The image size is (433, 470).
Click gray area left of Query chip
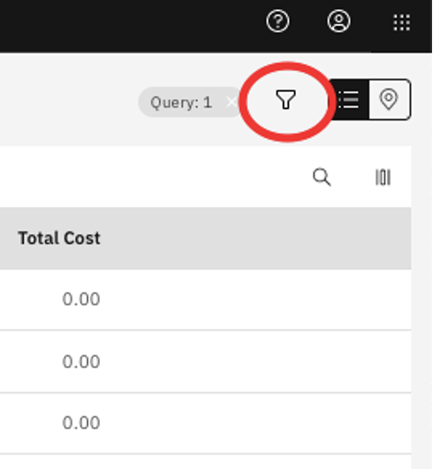click(x=68, y=102)
